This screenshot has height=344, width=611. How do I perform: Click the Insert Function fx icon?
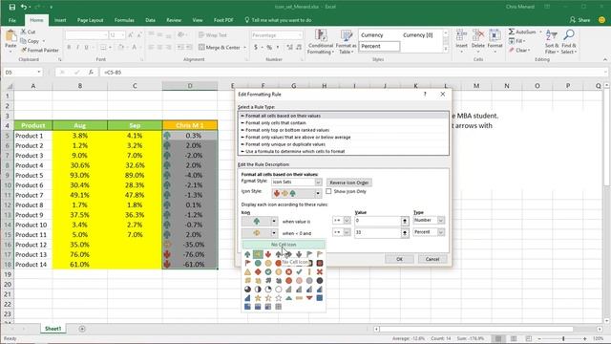(x=91, y=73)
